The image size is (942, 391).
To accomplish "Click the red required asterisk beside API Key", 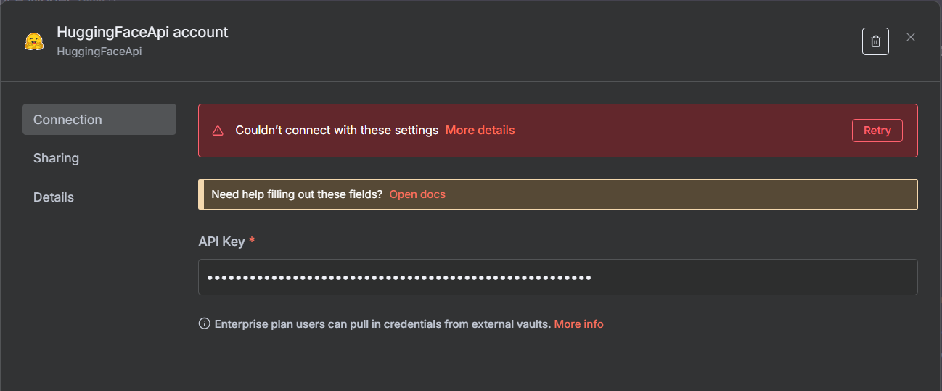I will 252,241.
